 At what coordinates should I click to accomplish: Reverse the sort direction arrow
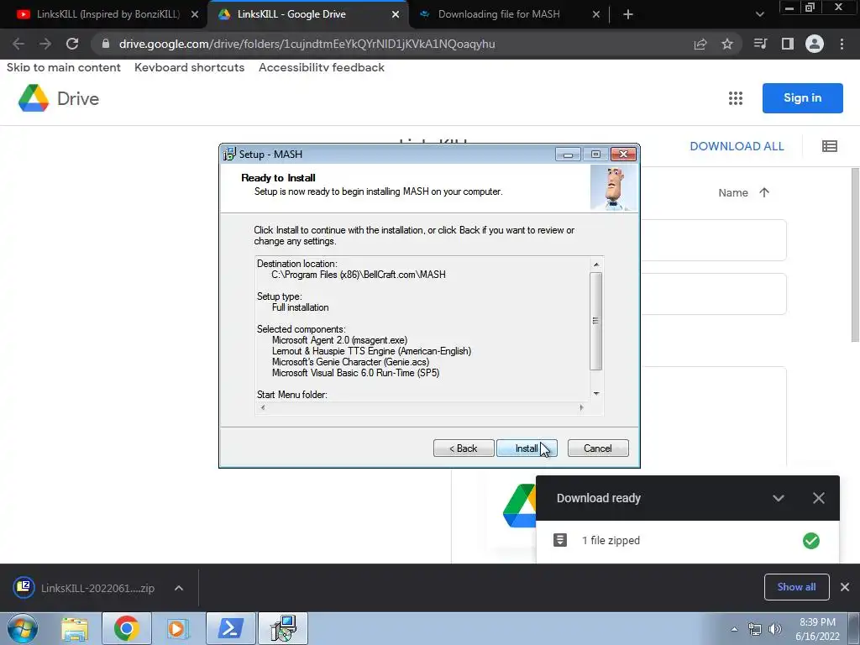point(764,192)
